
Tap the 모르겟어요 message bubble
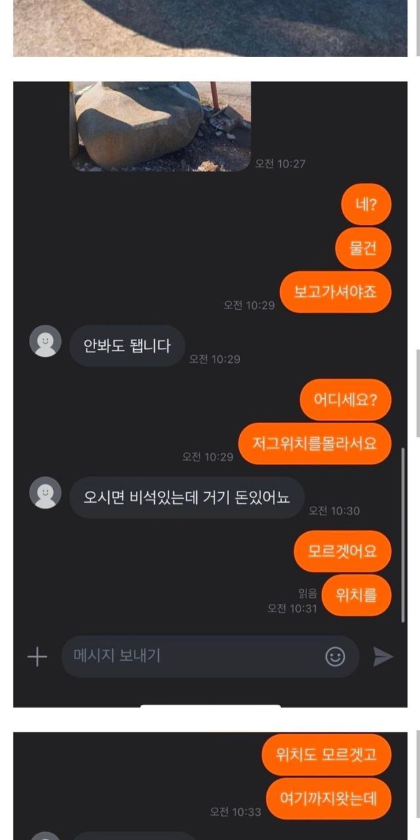click(x=344, y=551)
